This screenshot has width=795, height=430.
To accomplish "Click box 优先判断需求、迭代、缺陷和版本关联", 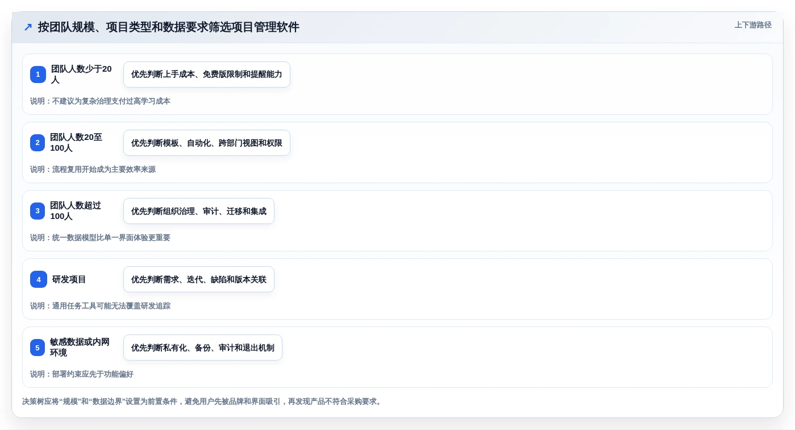I will coord(199,279).
